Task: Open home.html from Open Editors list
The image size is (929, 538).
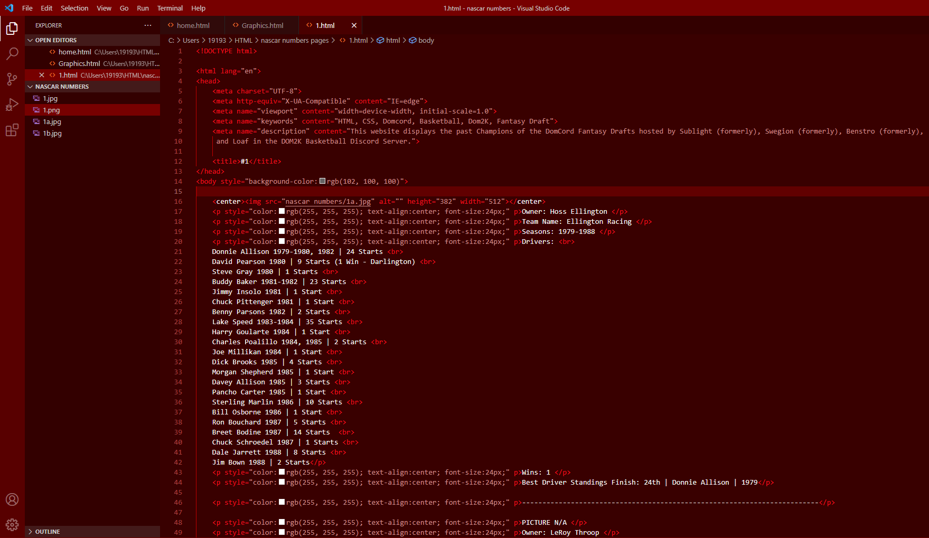Action: coord(93,52)
